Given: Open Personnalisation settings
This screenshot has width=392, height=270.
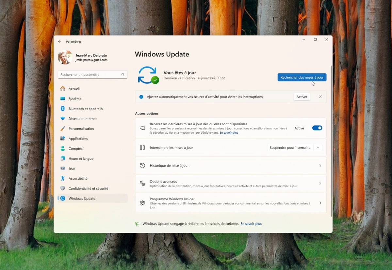Looking at the screenshot, I should click(x=93, y=128).
